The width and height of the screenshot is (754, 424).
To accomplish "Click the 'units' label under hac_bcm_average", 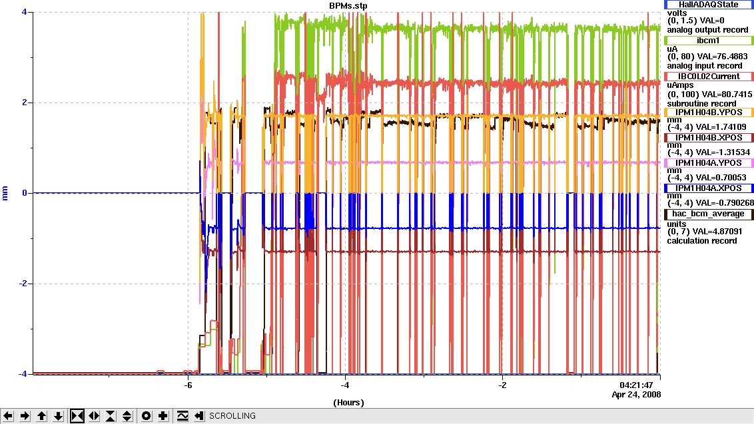I will (677, 224).
